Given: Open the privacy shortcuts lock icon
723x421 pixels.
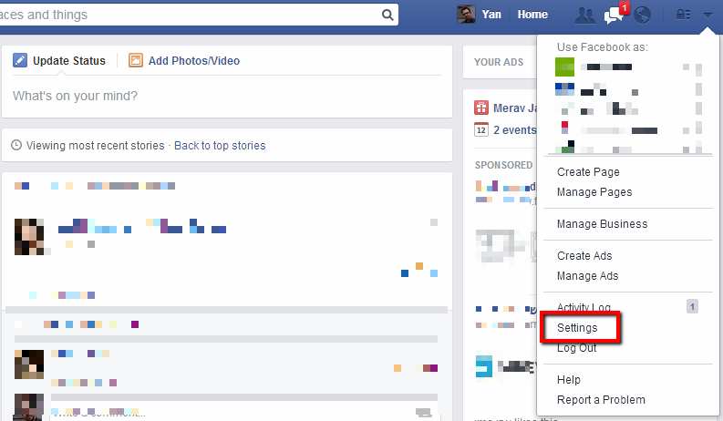Looking at the screenshot, I should click(x=683, y=15).
